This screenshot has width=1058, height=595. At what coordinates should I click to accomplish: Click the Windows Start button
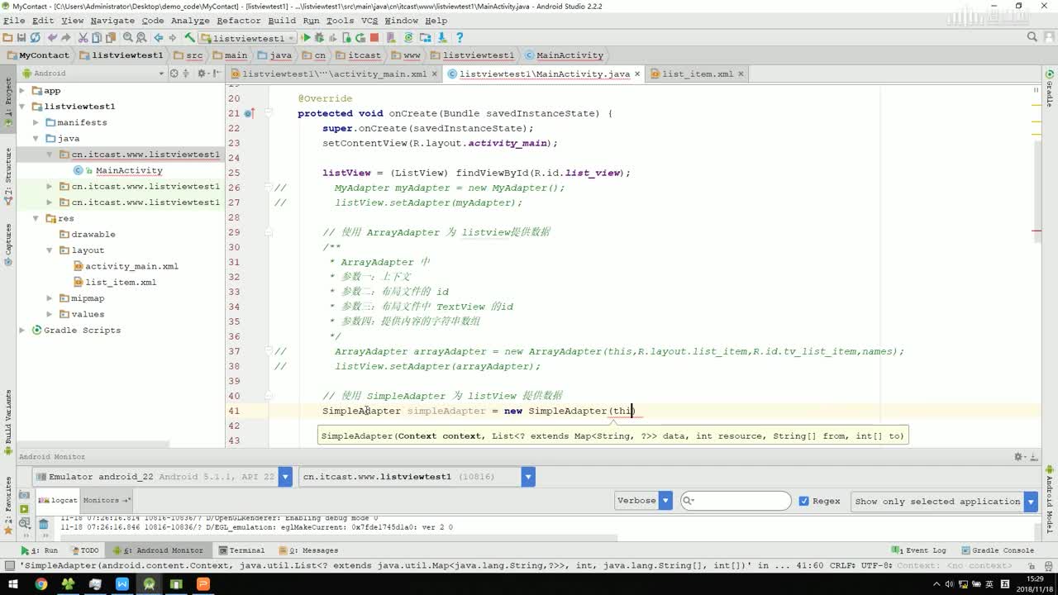tap(13, 584)
